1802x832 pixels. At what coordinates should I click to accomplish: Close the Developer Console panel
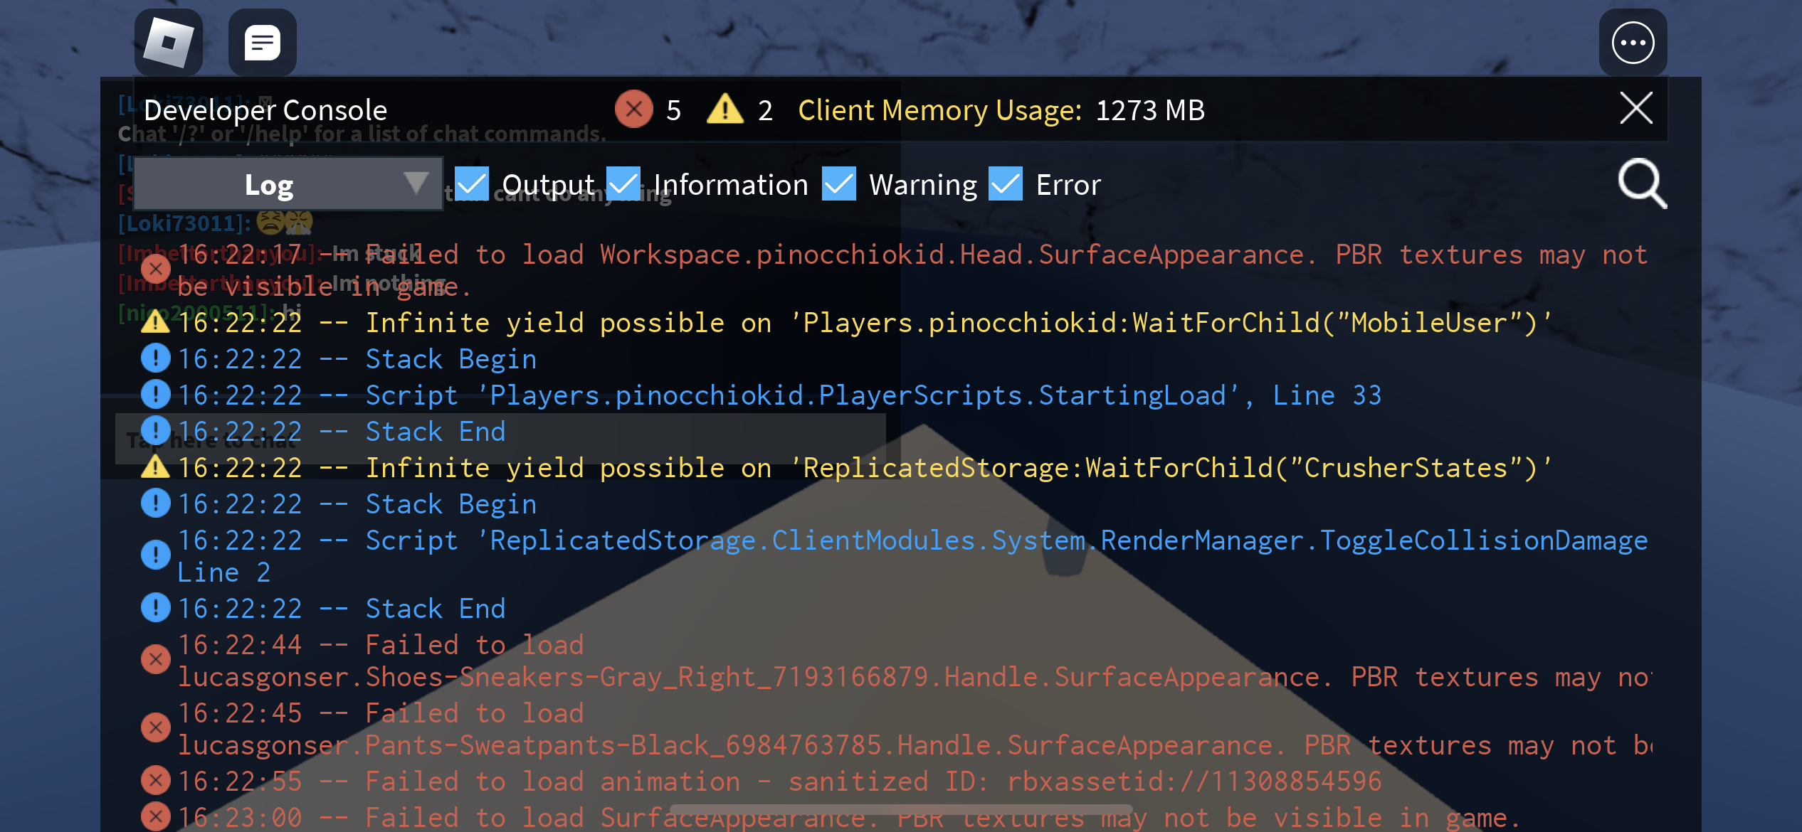coord(1635,109)
